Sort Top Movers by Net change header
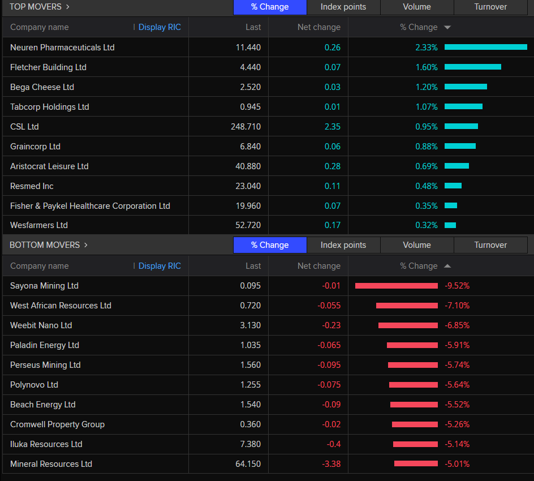This screenshot has height=481, width=534. (319, 27)
